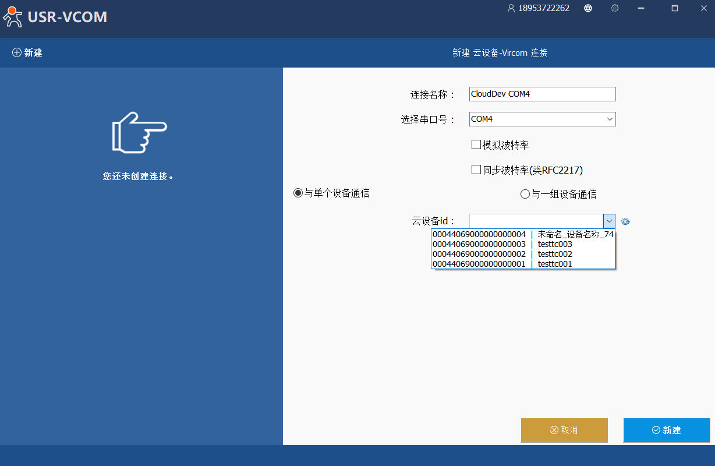Choose device testtc002 from list
This screenshot has width=715, height=466.
pos(523,255)
